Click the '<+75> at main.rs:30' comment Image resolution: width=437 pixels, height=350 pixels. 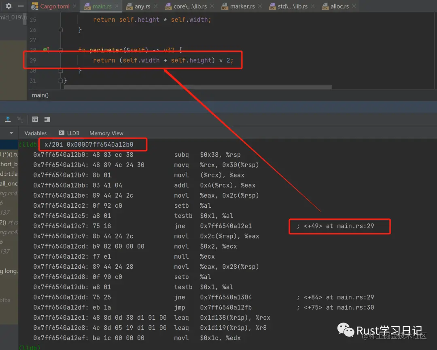tap(335, 308)
